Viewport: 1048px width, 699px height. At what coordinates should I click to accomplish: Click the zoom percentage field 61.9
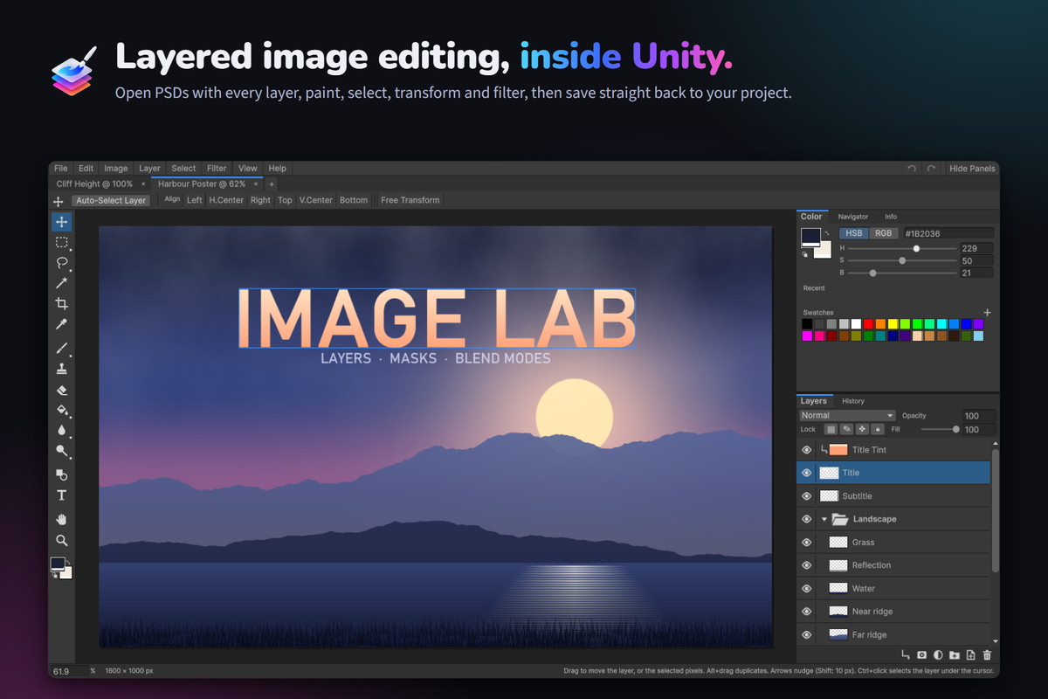pyautogui.click(x=68, y=671)
